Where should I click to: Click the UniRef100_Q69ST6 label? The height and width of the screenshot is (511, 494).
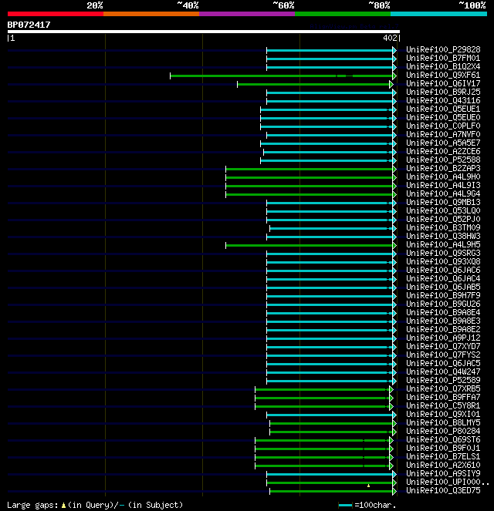click(443, 439)
